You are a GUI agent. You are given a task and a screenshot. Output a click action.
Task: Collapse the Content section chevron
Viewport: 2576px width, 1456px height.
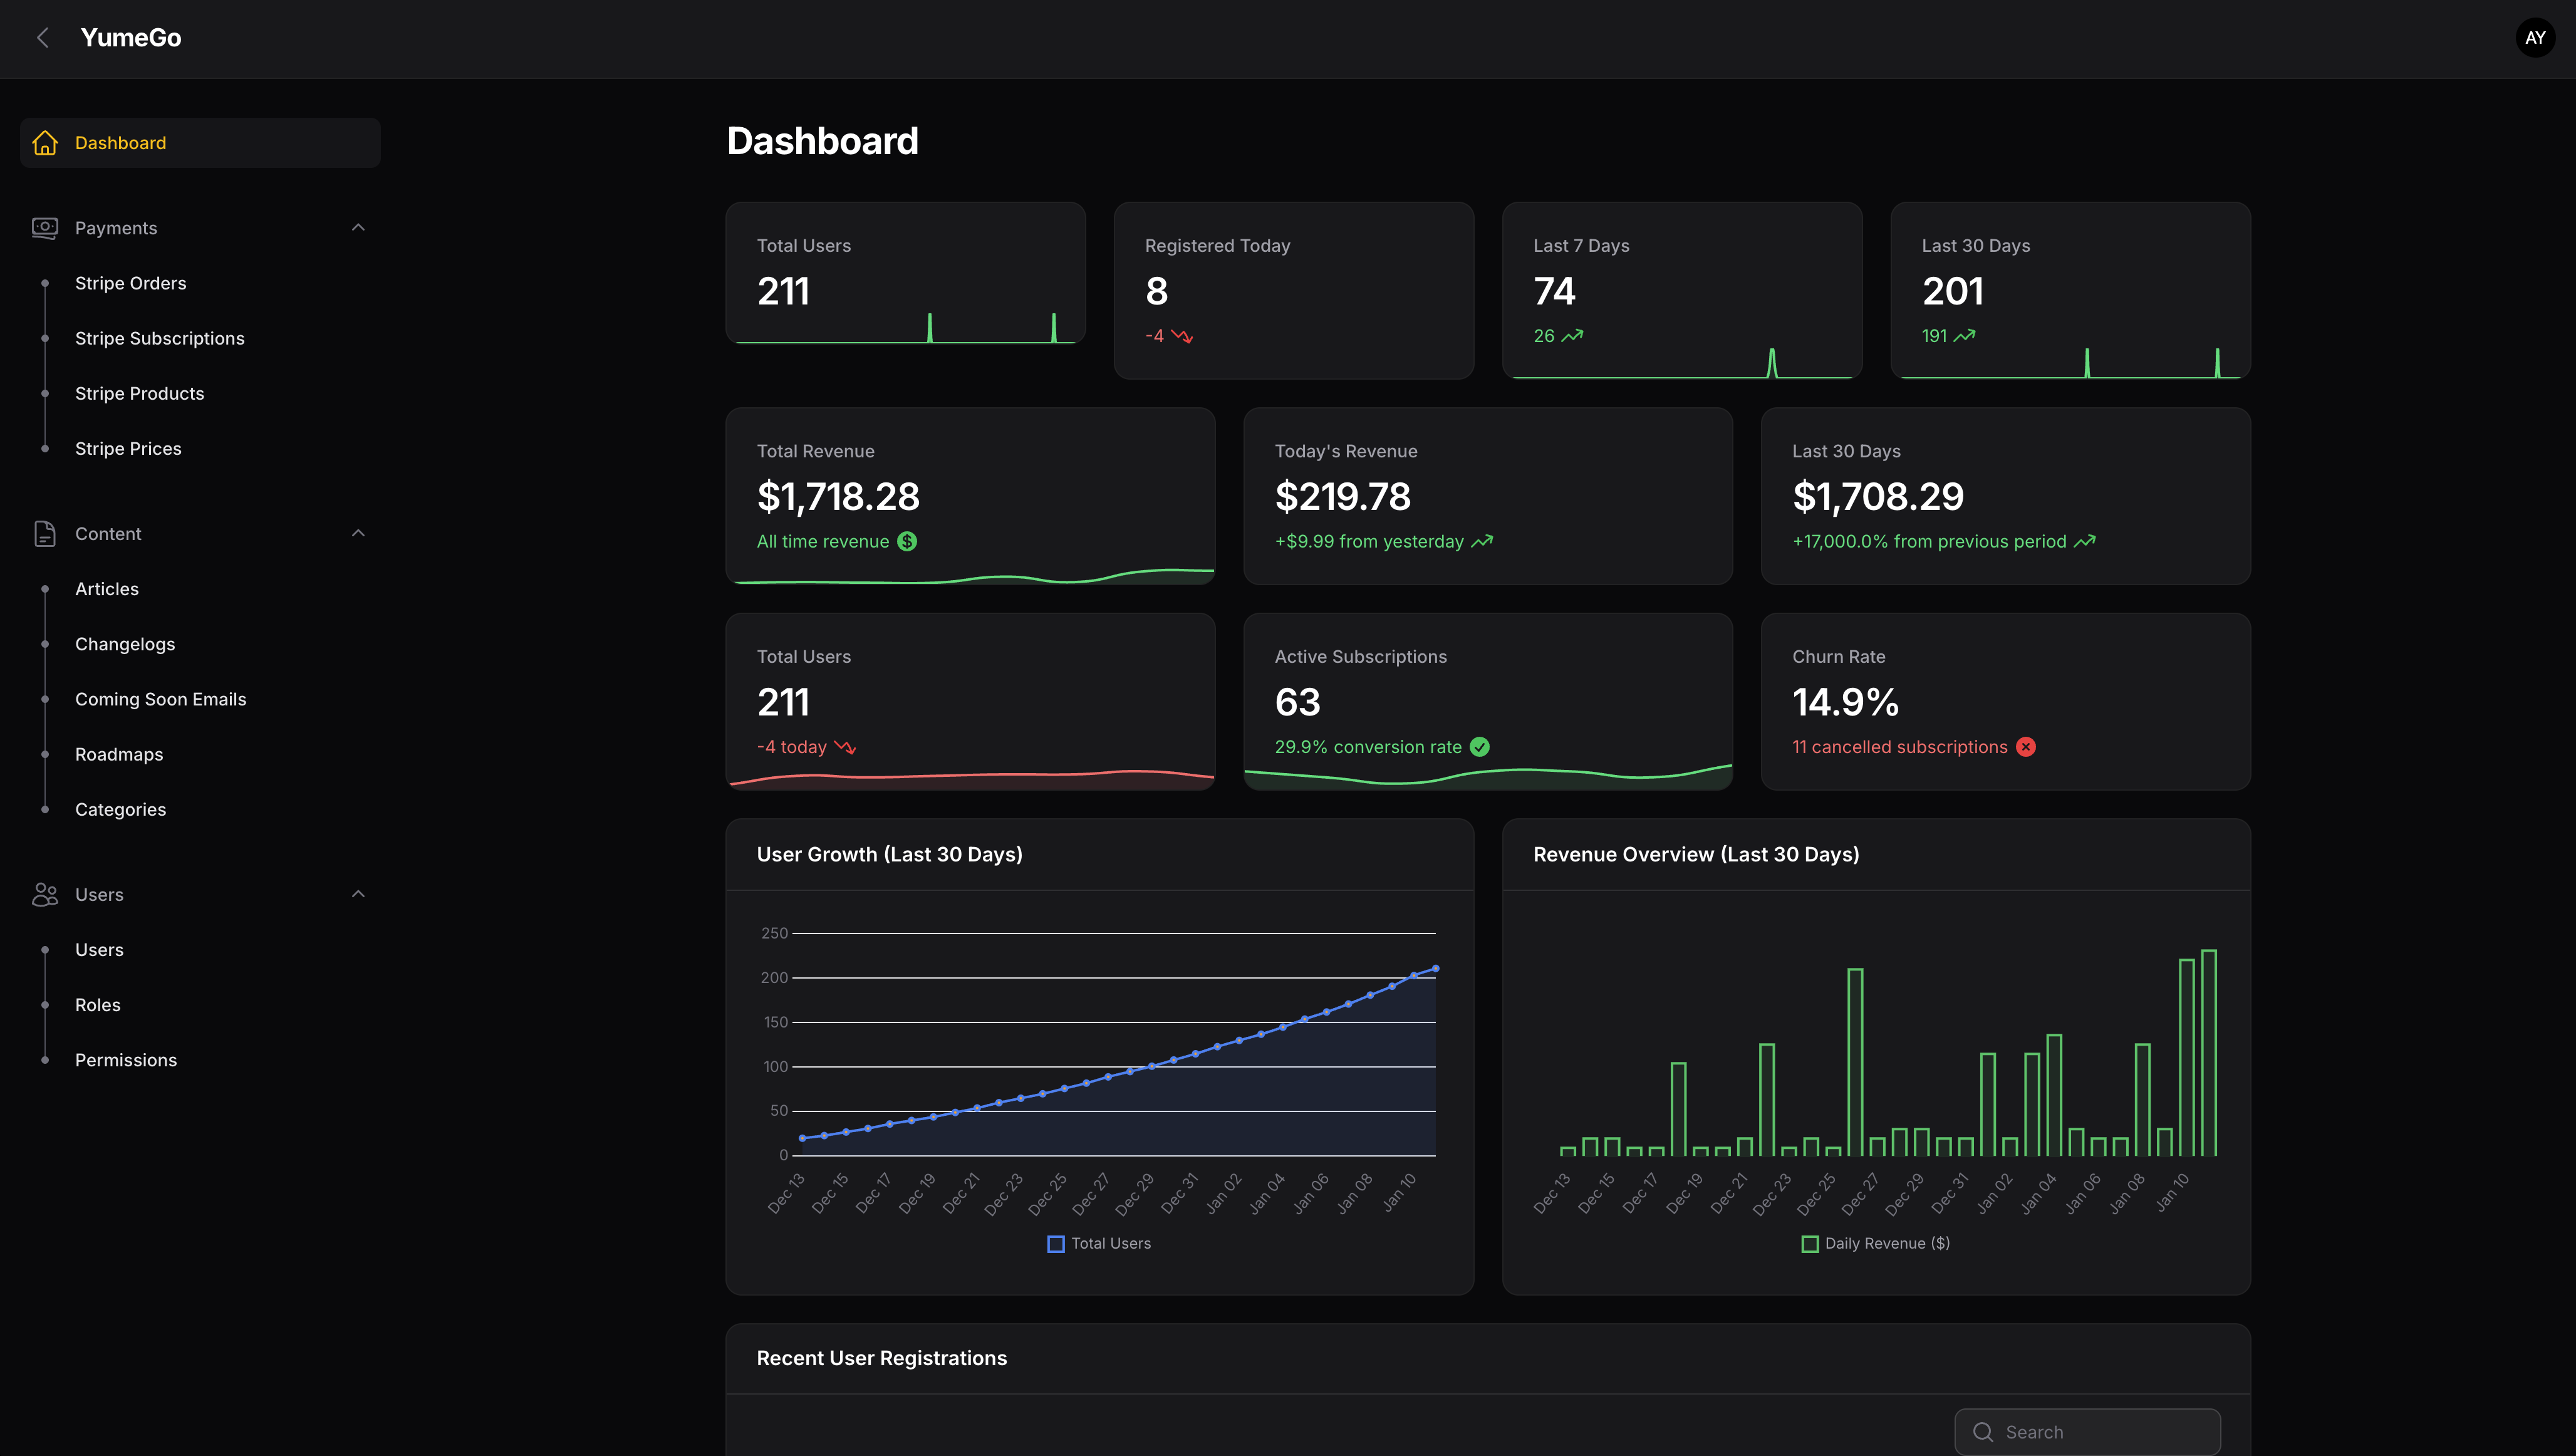coord(358,534)
